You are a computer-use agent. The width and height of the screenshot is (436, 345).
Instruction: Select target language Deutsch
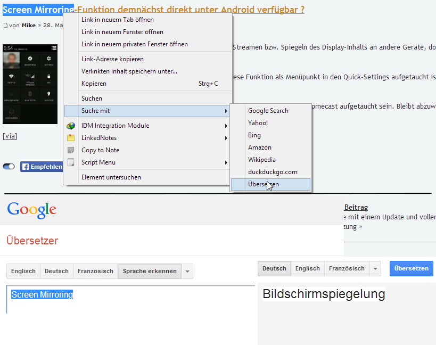pos(274,268)
